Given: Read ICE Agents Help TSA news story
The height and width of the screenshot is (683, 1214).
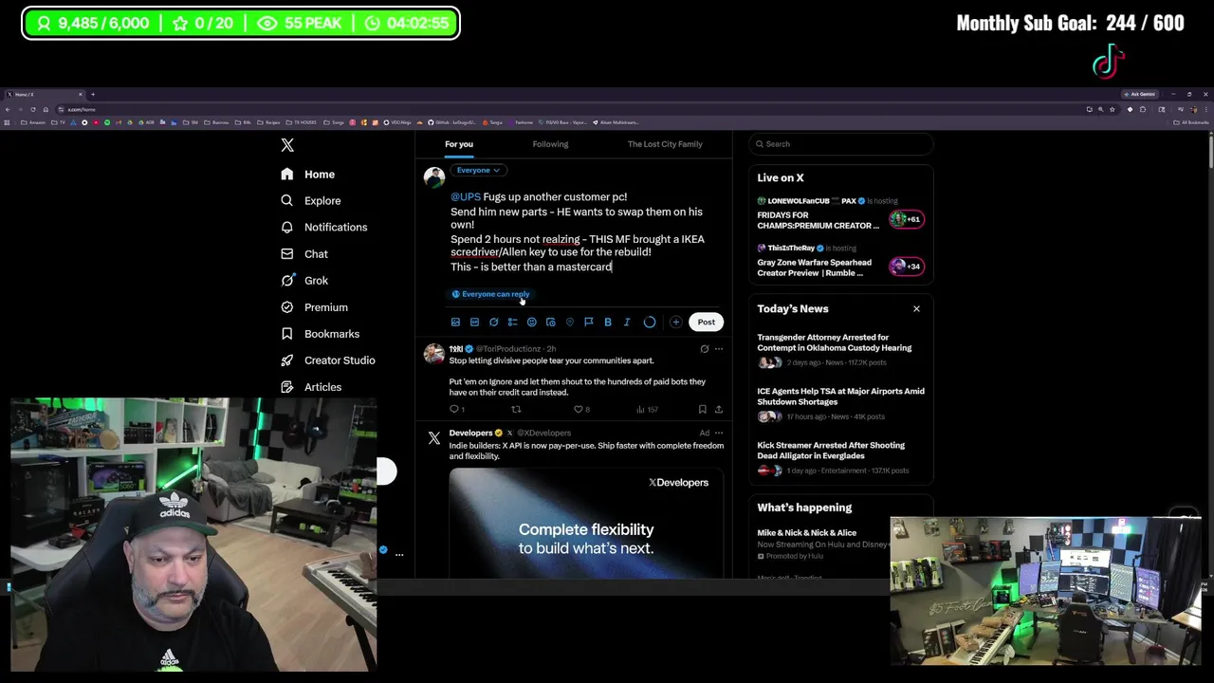Looking at the screenshot, I should click(840, 403).
